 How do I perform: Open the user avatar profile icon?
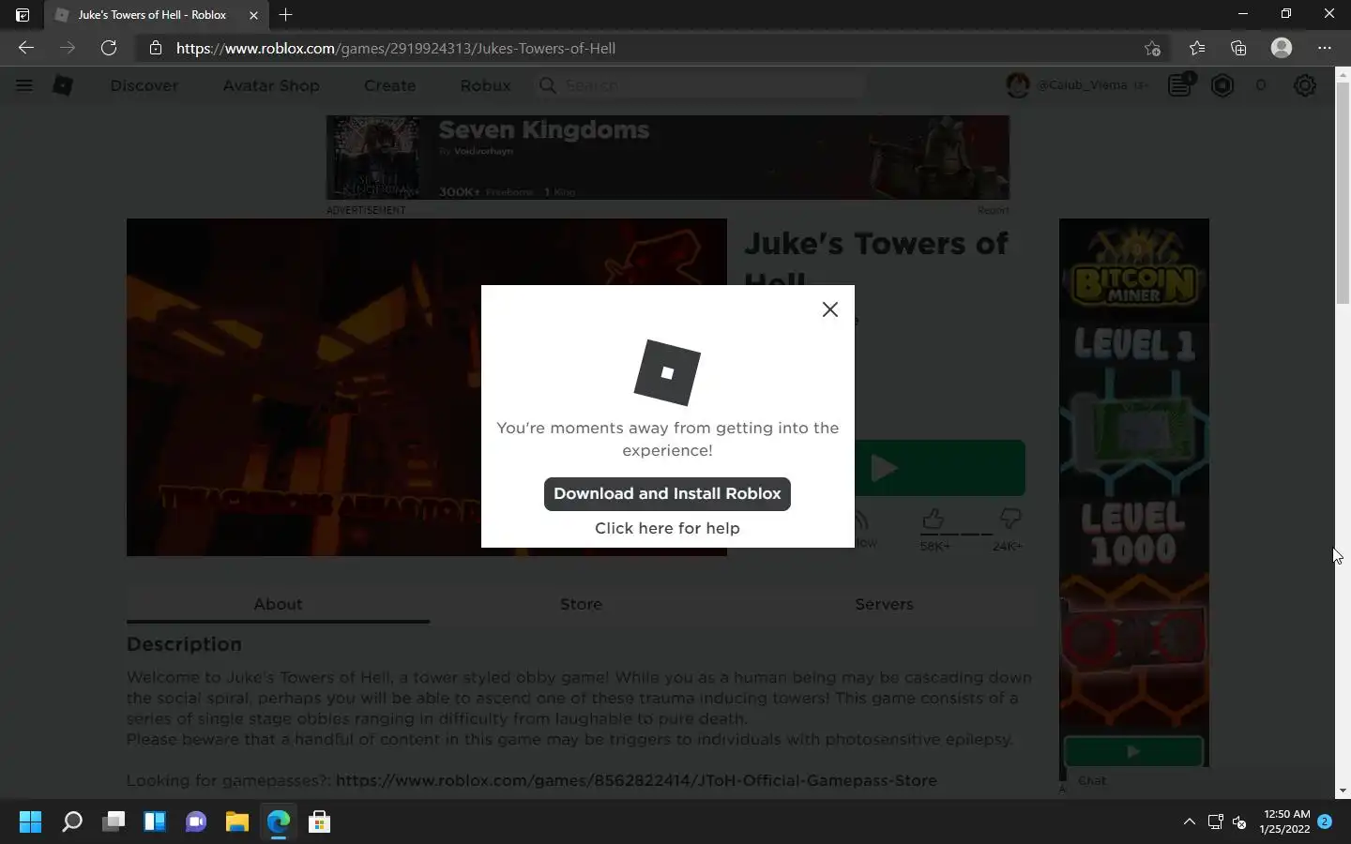tap(1018, 85)
